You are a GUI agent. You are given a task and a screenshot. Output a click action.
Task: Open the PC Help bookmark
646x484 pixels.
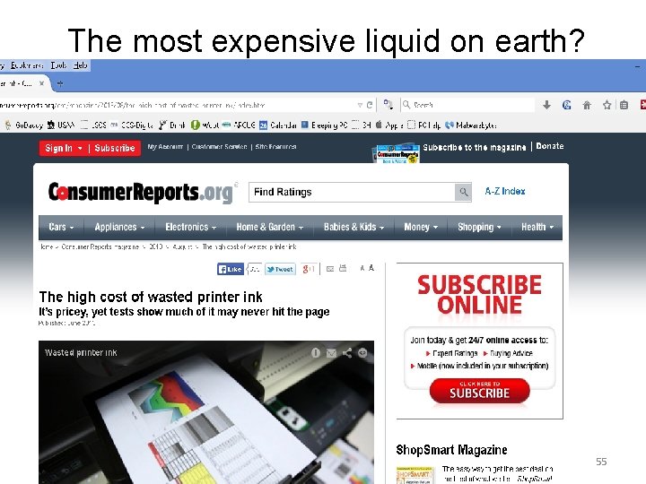tap(423, 125)
